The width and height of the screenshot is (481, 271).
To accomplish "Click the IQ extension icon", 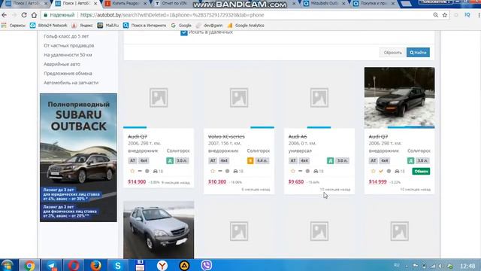I will 467,15.
